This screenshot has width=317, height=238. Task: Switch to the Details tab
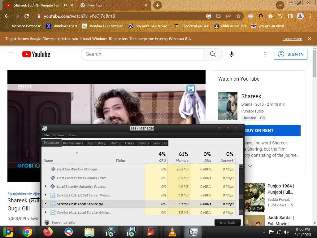tap(143, 143)
